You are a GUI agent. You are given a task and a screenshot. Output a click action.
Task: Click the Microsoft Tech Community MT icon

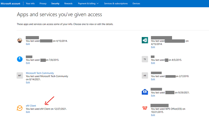click(x=20, y=76)
